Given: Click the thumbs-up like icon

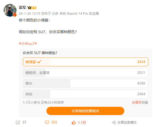Looking at the screenshot, I should 74,122.
